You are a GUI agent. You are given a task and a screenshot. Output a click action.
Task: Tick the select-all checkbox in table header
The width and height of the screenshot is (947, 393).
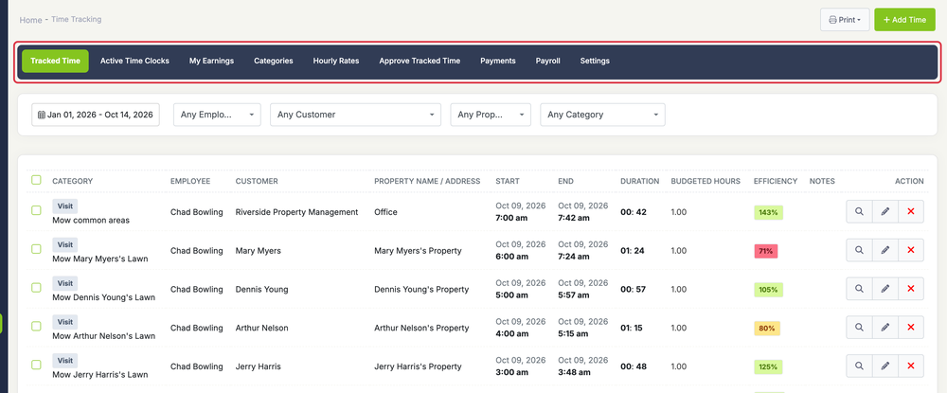[x=36, y=180]
